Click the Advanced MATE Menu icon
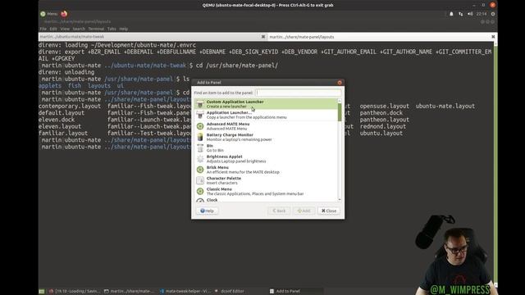The height and width of the screenshot is (295, 525). click(200, 126)
